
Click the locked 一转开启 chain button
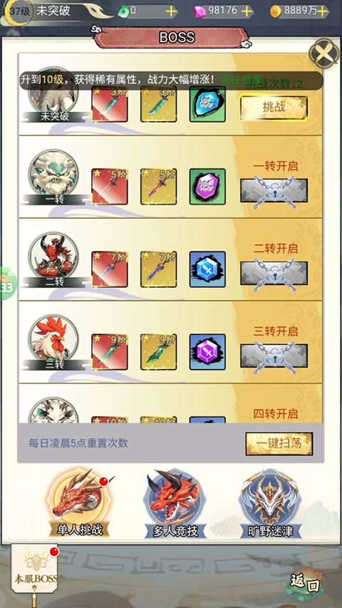coord(274,191)
